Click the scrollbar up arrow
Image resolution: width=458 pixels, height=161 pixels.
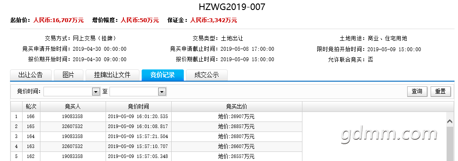point(450,122)
